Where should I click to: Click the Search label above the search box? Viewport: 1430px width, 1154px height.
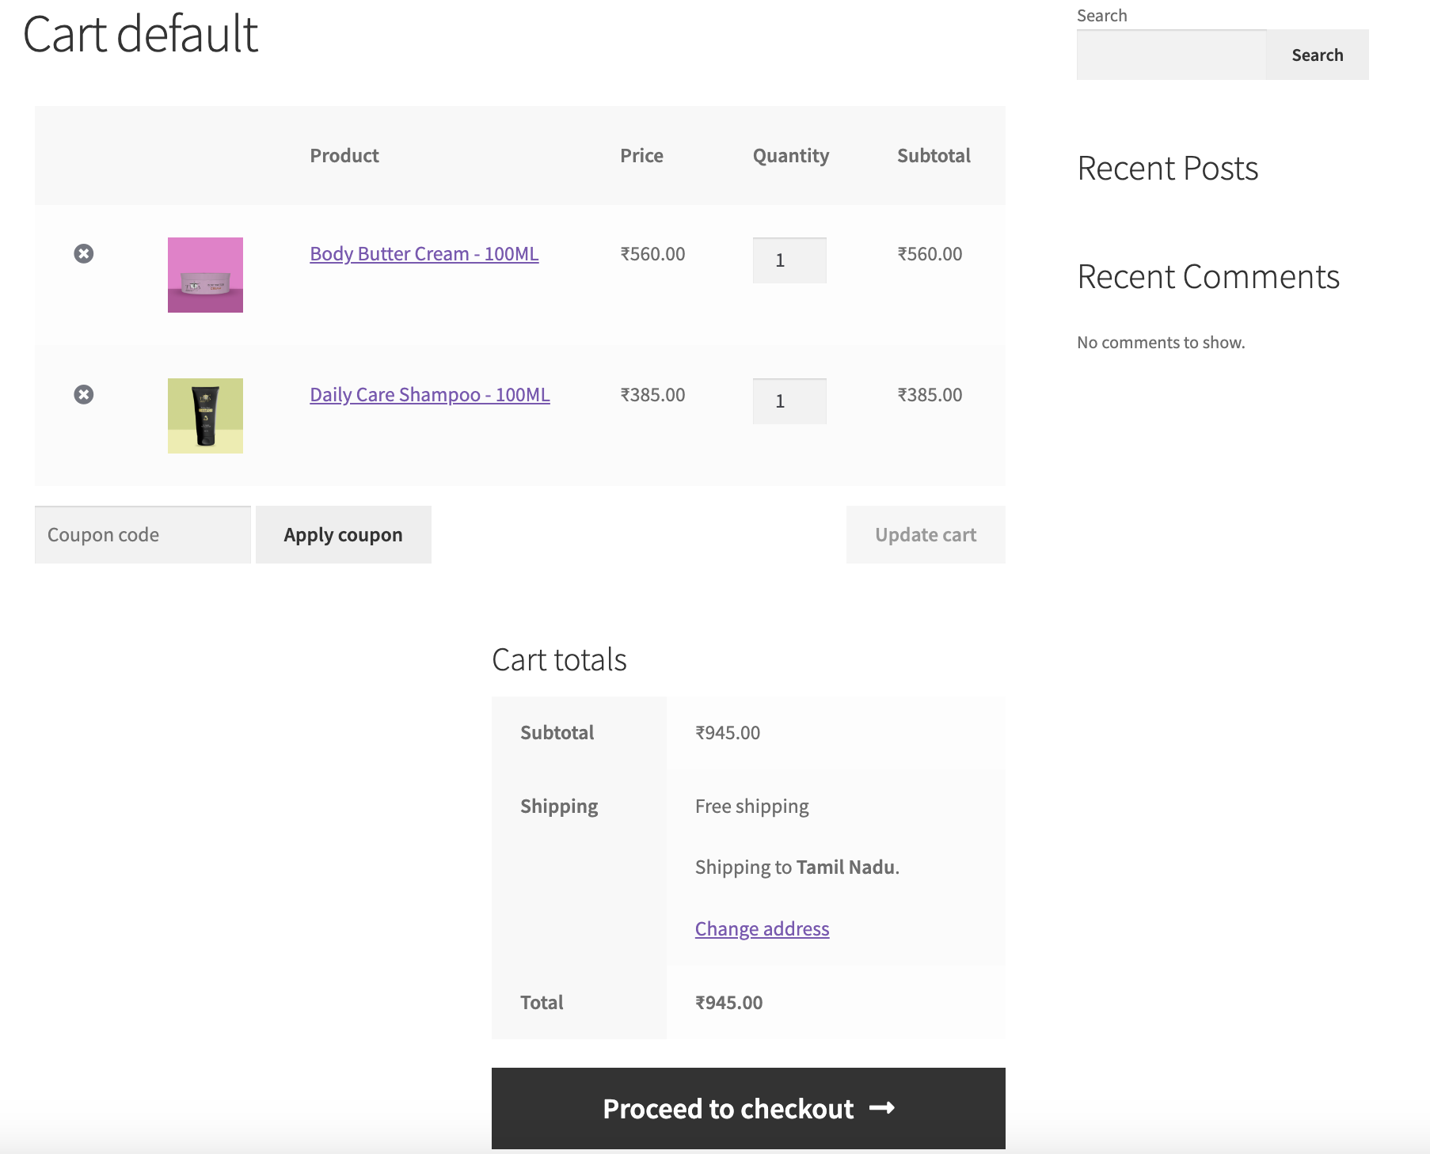[x=1101, y=16]
